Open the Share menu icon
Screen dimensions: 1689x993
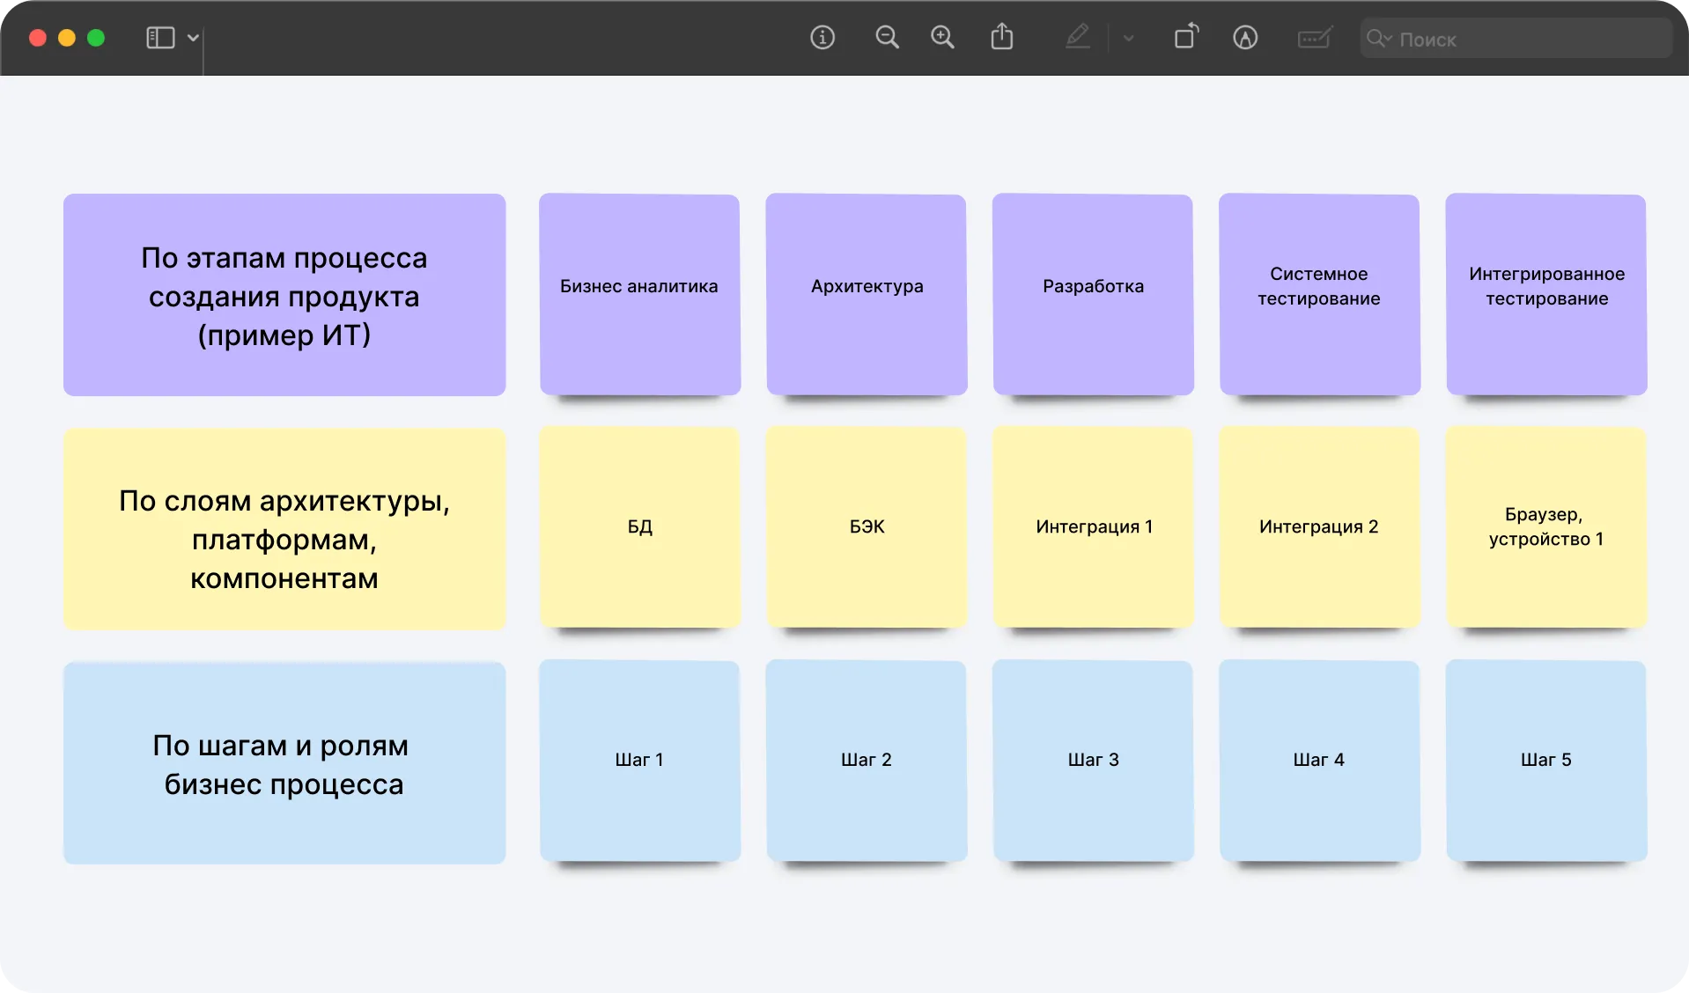(1001, 38)
